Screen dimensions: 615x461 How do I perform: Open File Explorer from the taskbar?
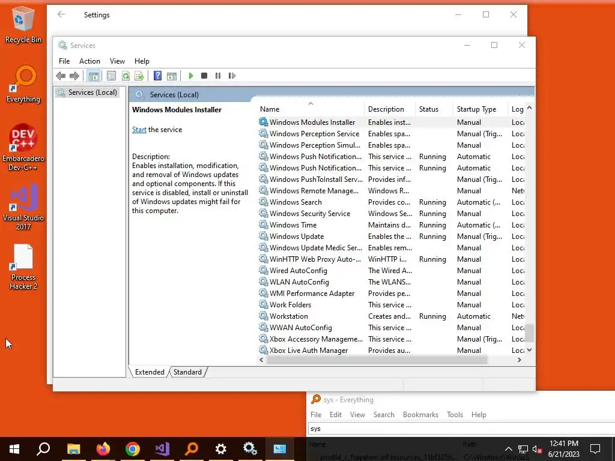[x=73, y=449]
